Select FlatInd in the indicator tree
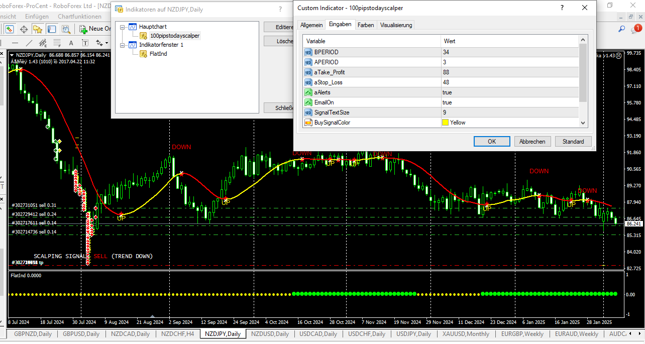 pos(158,54)
